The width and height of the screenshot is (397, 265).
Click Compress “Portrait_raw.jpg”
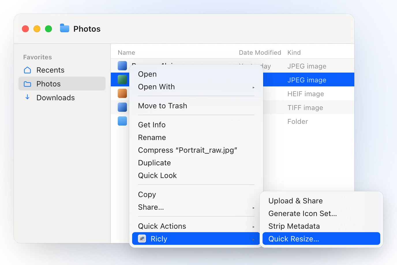pyautogui.click(x=196, y=150)
